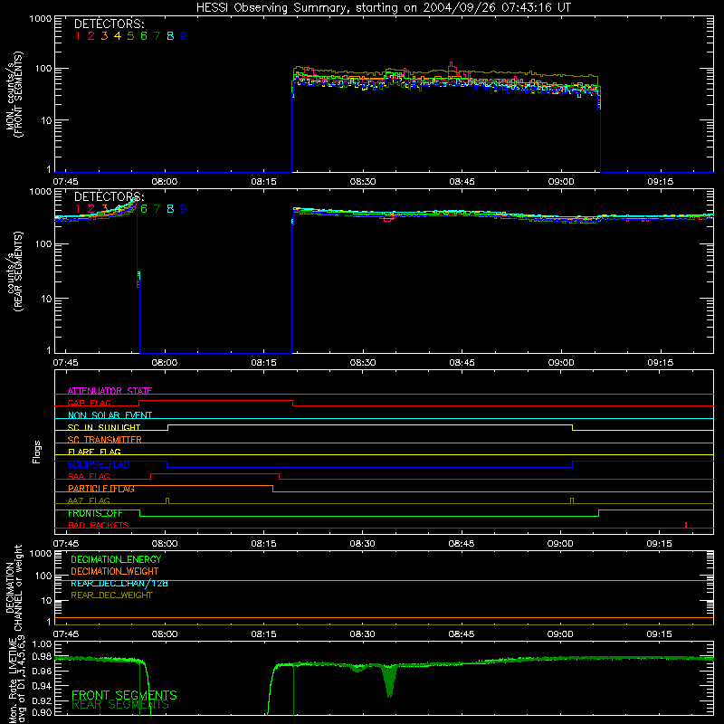Click the 0.92 y-axis label of the livetime plot
Image resolution: width=724 pixels, height=724 pixels.
42,699
